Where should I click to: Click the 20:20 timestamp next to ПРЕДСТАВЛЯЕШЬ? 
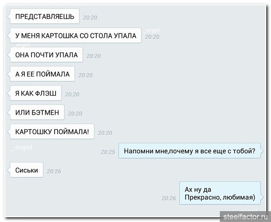tap(90, 17)
